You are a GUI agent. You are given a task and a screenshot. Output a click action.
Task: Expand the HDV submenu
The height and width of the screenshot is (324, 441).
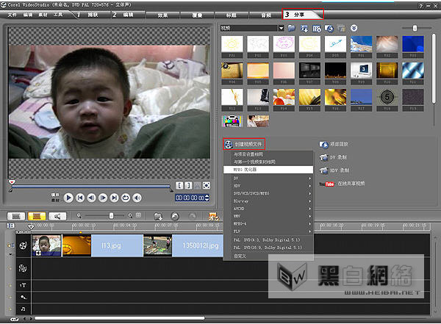point(268,186)
